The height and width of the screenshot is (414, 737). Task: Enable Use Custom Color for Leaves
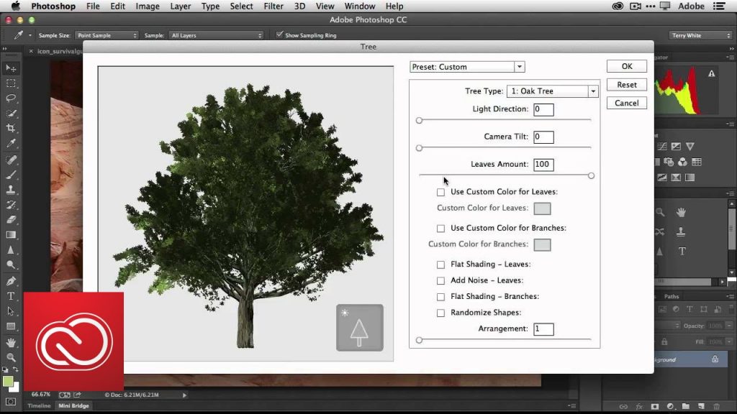coord(440,193)
